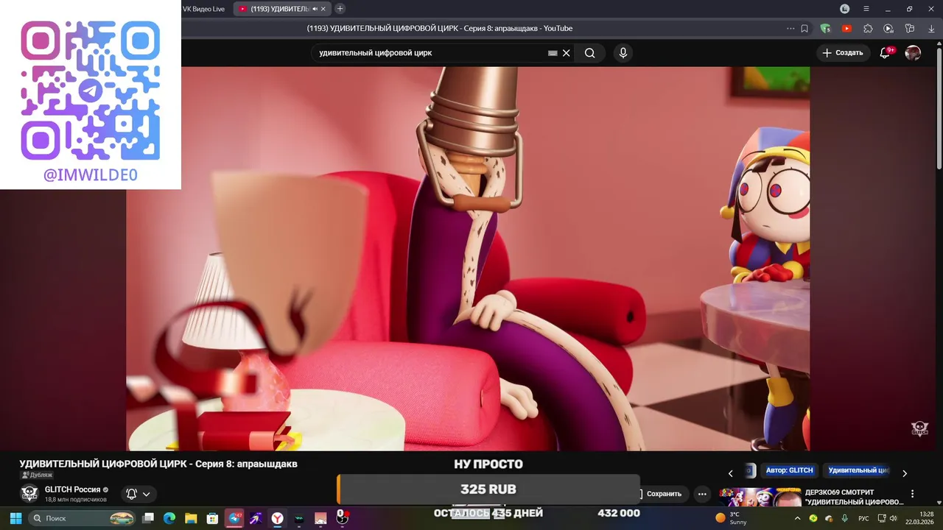The height and width of the screenshot is (530, 943).
Task: Open the ДЕРЗКО69 СМОТРИТ video title
Action: [854, 497]
